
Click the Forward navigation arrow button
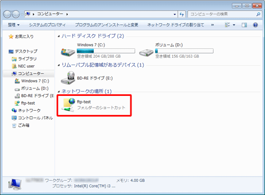coord(16,14)
